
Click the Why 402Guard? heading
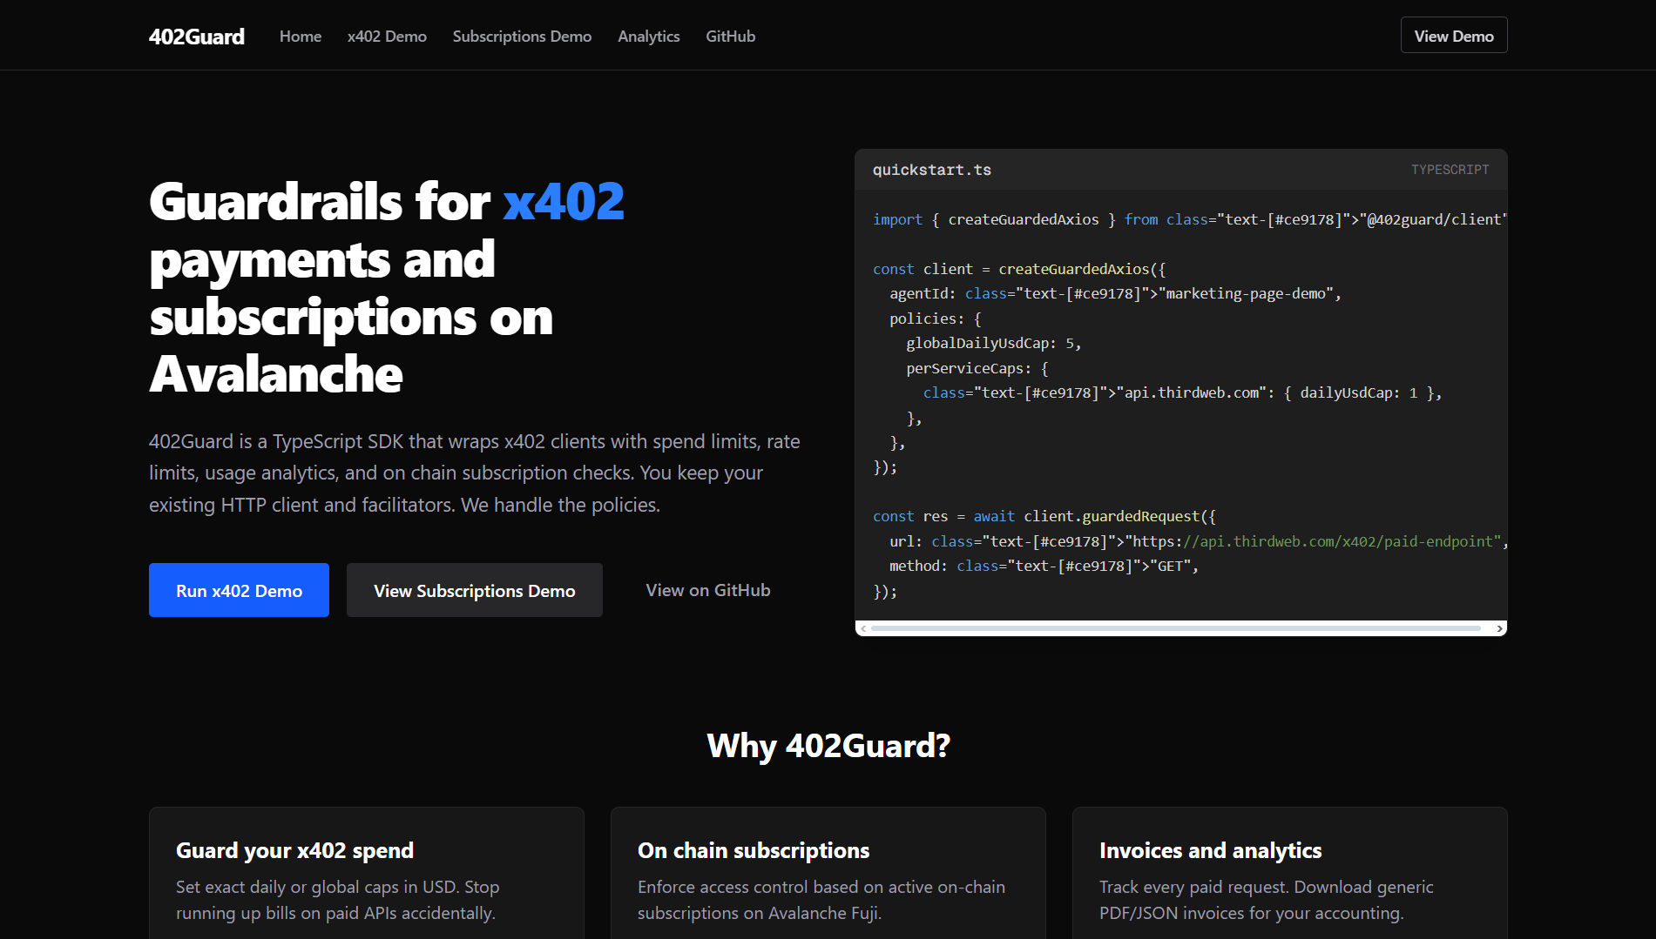[x=828, y=746]
